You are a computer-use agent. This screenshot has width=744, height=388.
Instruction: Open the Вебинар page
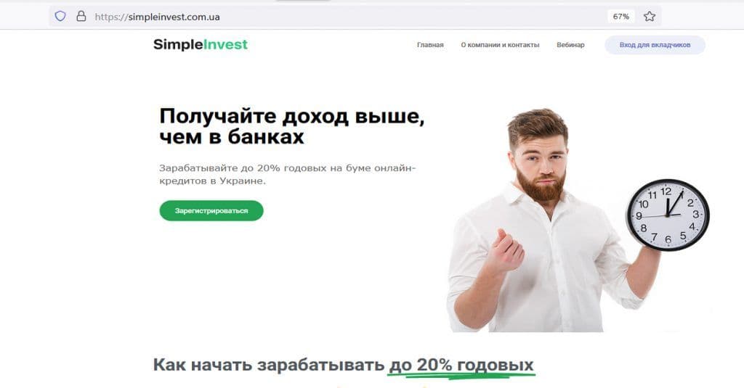point(570,45)
